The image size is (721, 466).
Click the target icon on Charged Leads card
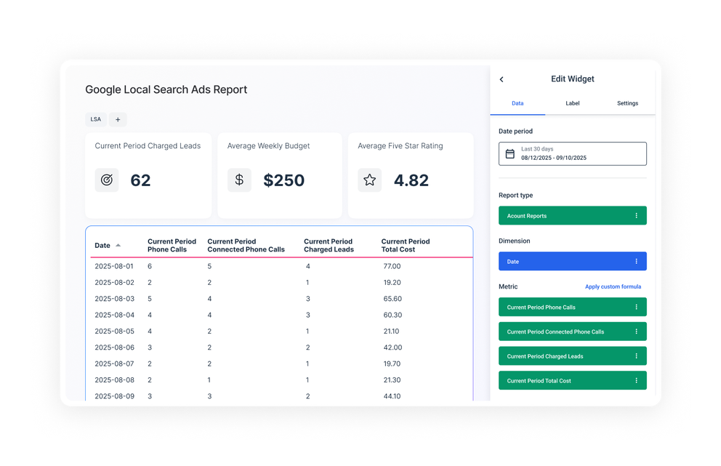click(106, 180)
